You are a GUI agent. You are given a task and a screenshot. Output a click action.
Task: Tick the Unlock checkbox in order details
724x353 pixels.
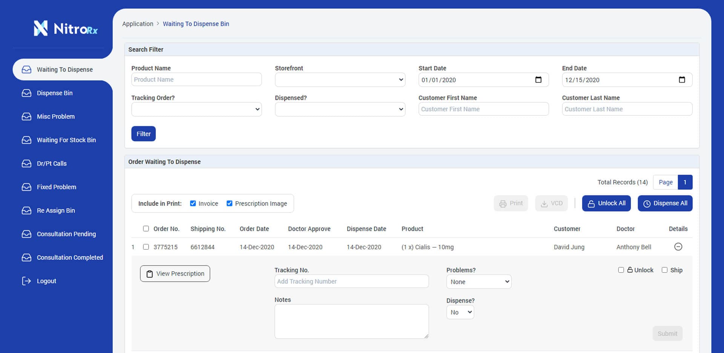621,270
